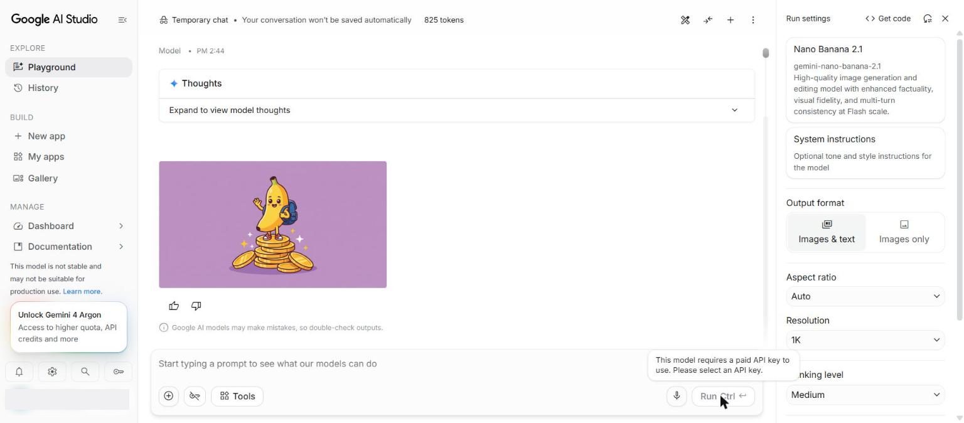This screenshot has height=423, width=964.
Task: Click the reset settings icon beside Get code
Action: [928, 19]
